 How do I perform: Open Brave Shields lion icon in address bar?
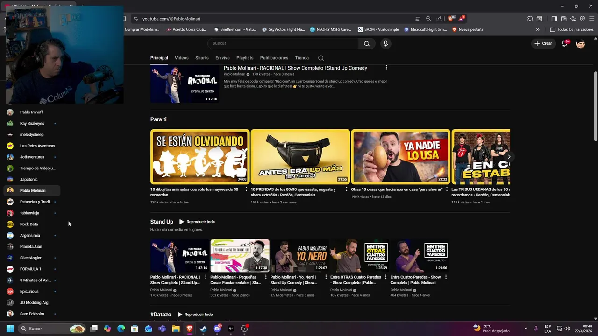click(450, 19)
